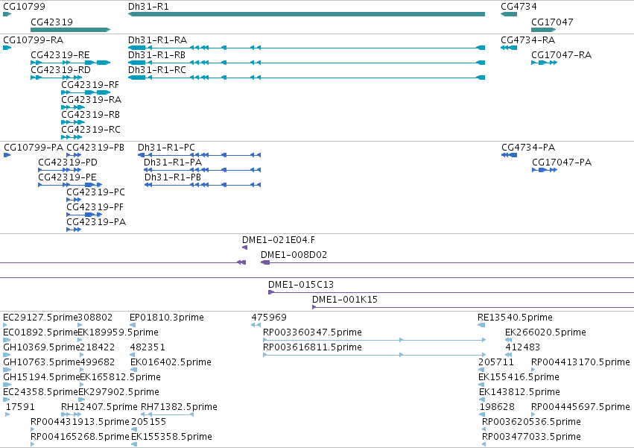634x448 pixels.
Task: Click the 198628 EST label
Action: pos(497,407)
